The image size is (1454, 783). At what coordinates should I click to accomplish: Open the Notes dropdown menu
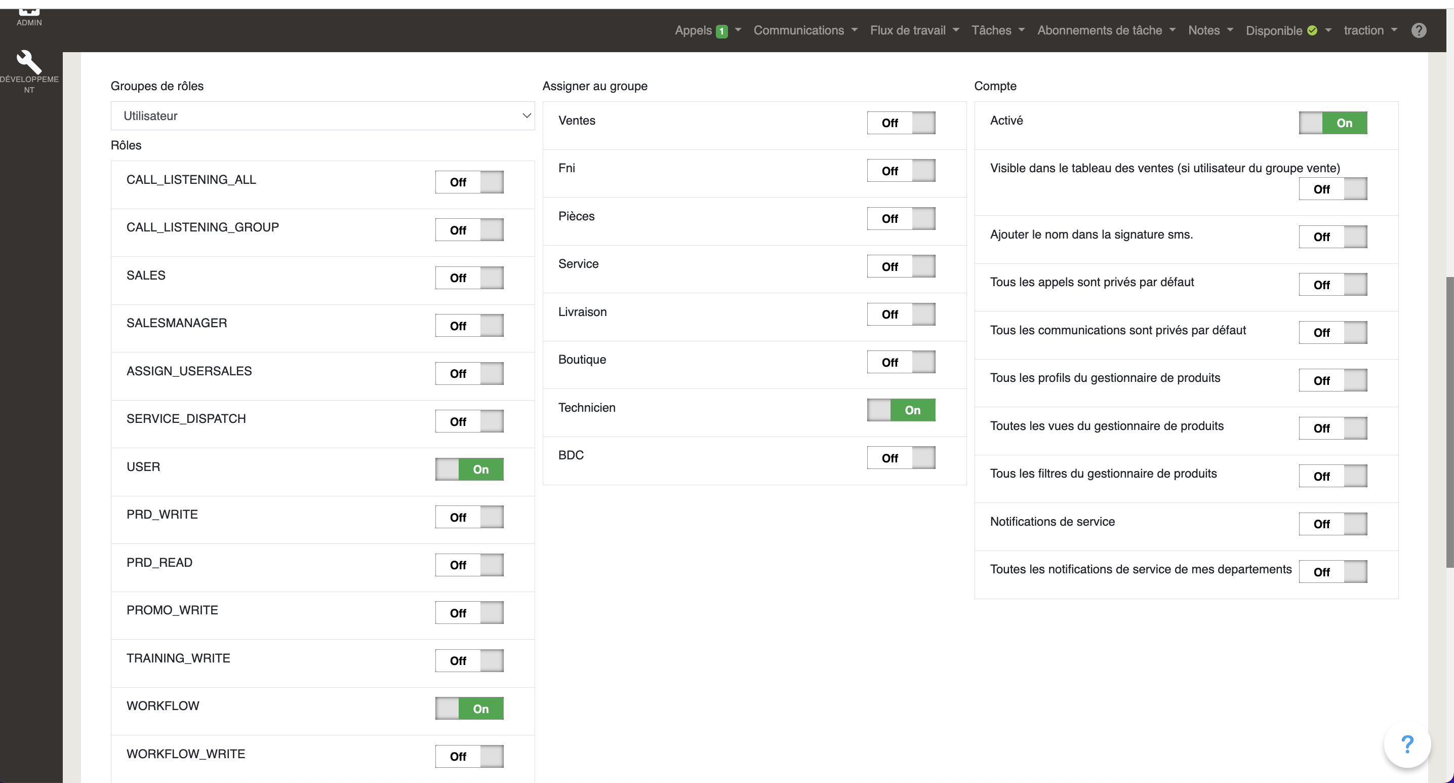[1210, 30]
